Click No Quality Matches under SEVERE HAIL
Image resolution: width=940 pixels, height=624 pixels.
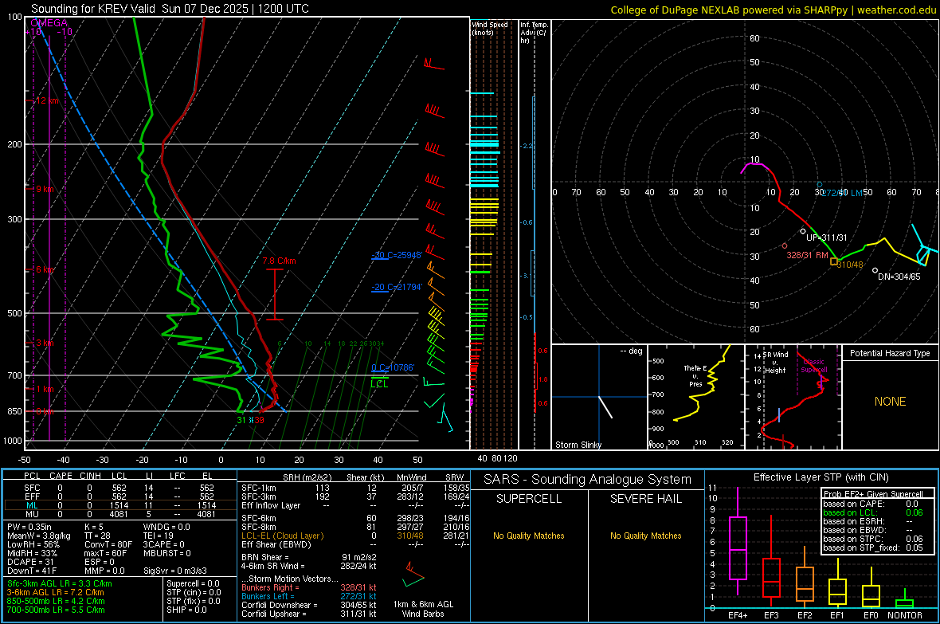(x=645, y=536)
